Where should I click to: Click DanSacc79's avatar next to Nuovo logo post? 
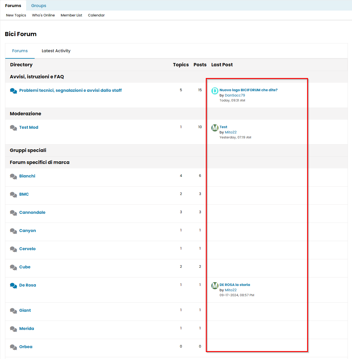pos(215,91)
